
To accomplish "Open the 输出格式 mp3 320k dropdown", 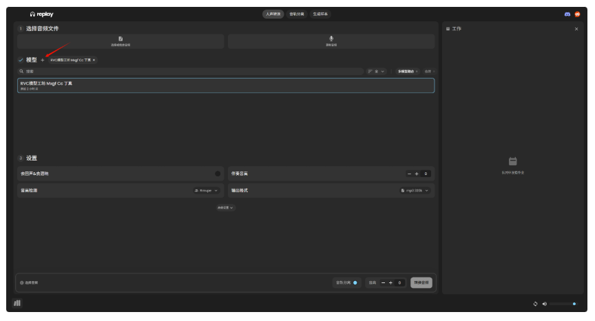I will (x=415, y=191).
